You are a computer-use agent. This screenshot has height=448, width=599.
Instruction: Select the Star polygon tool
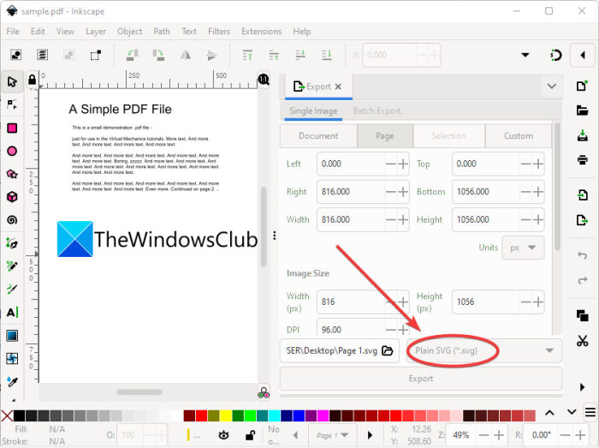tap(12, 174)
